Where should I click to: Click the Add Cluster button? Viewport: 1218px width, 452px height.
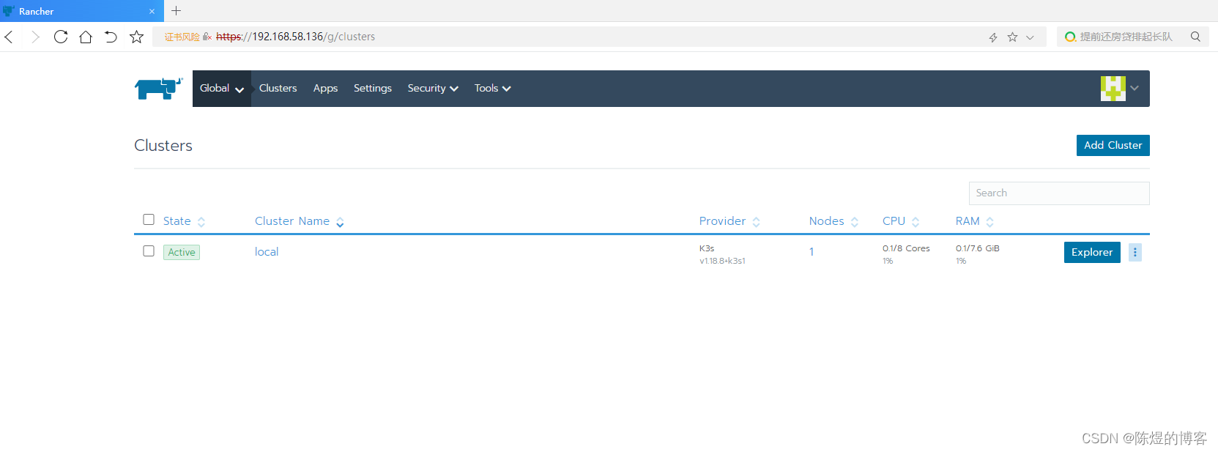(x=1113, y=145)
